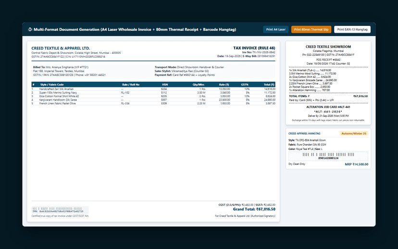This screenshot has height=249, width=398.
Task: Click the CGST / SGST tax summary line
Action: (x=247, y=205)
